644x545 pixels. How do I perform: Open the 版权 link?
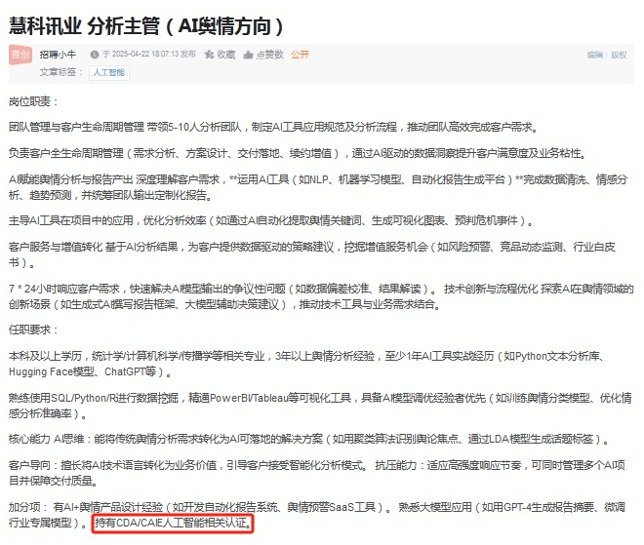[619, 55]
